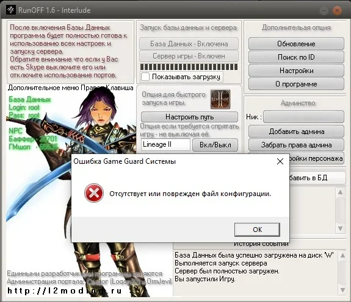Open Поиск по ID
The height and width of the screenshot is (302, 351).
tap(296, 57)
